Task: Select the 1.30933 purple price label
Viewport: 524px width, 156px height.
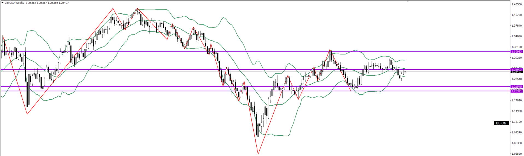Action: [516, 51]
